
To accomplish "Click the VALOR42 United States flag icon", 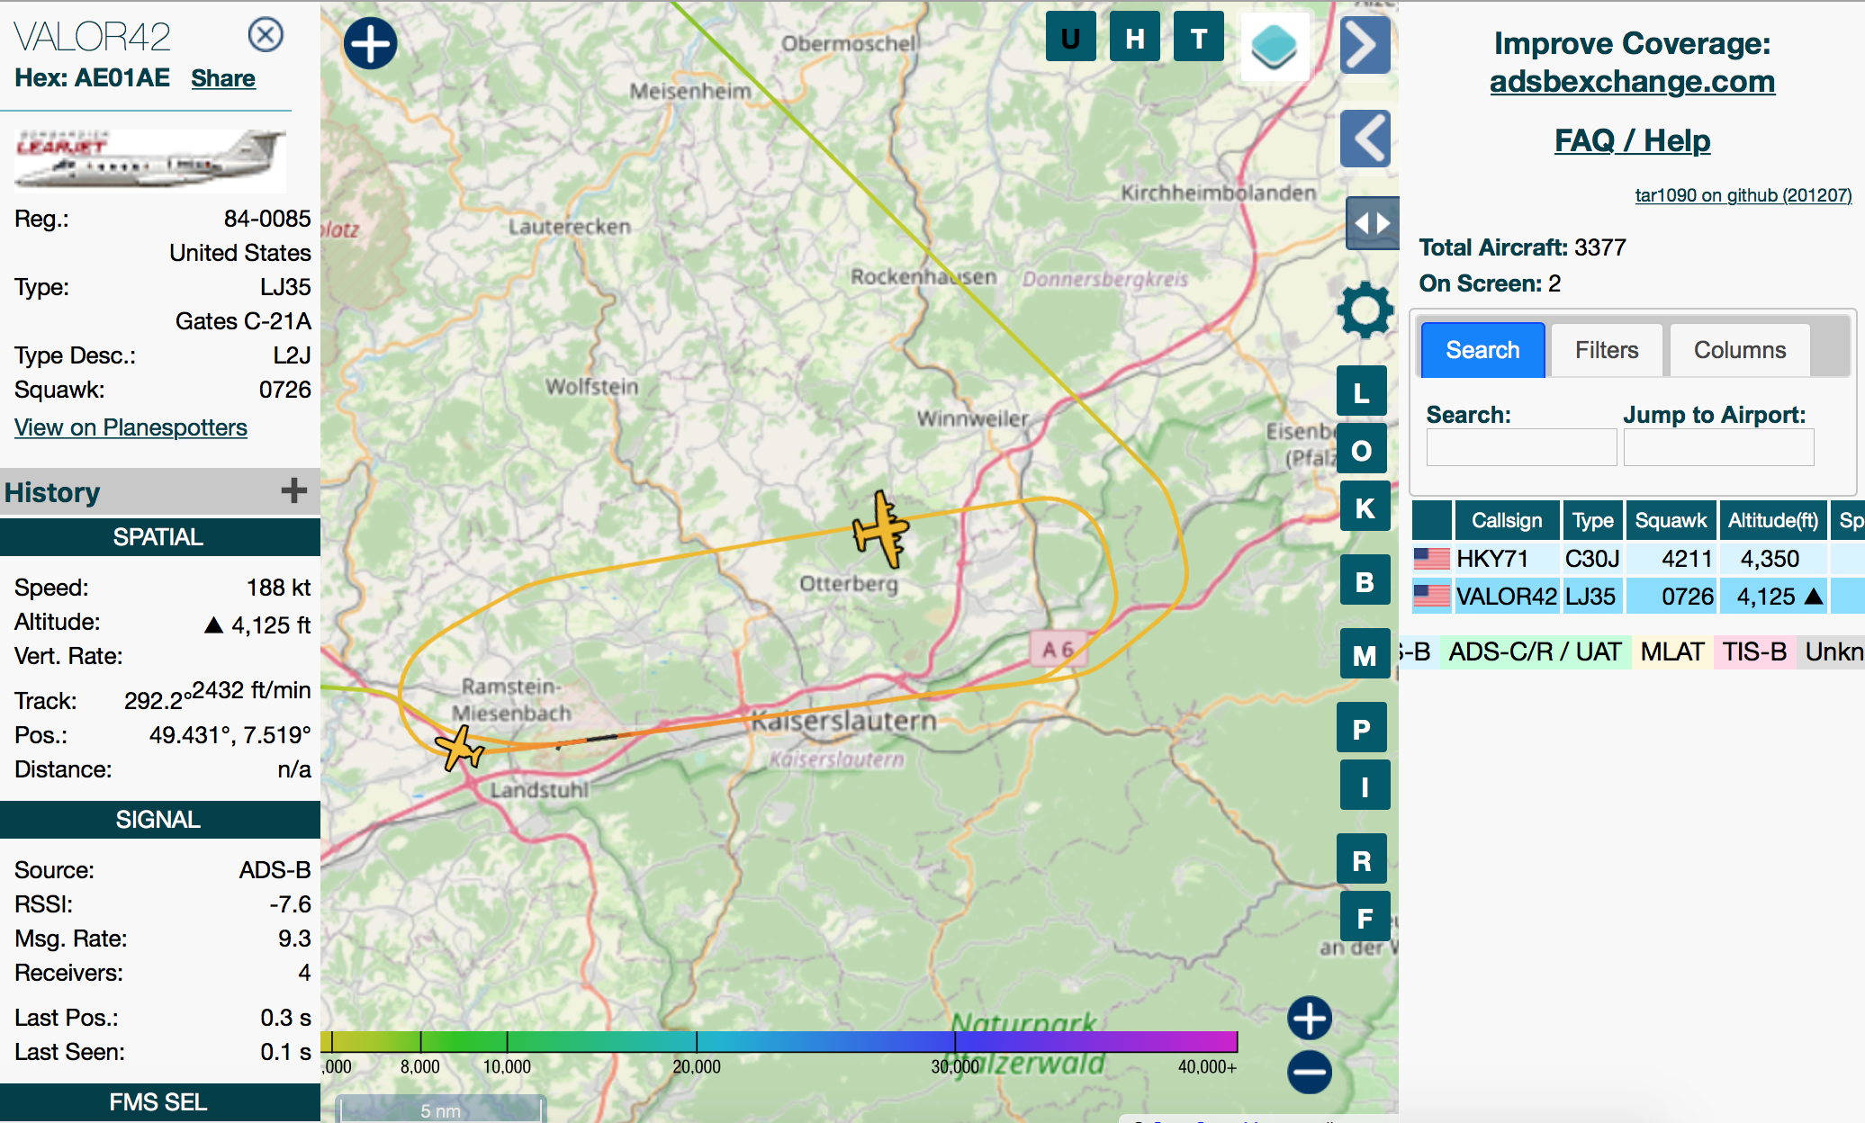I will click(x=1431, y=596).
